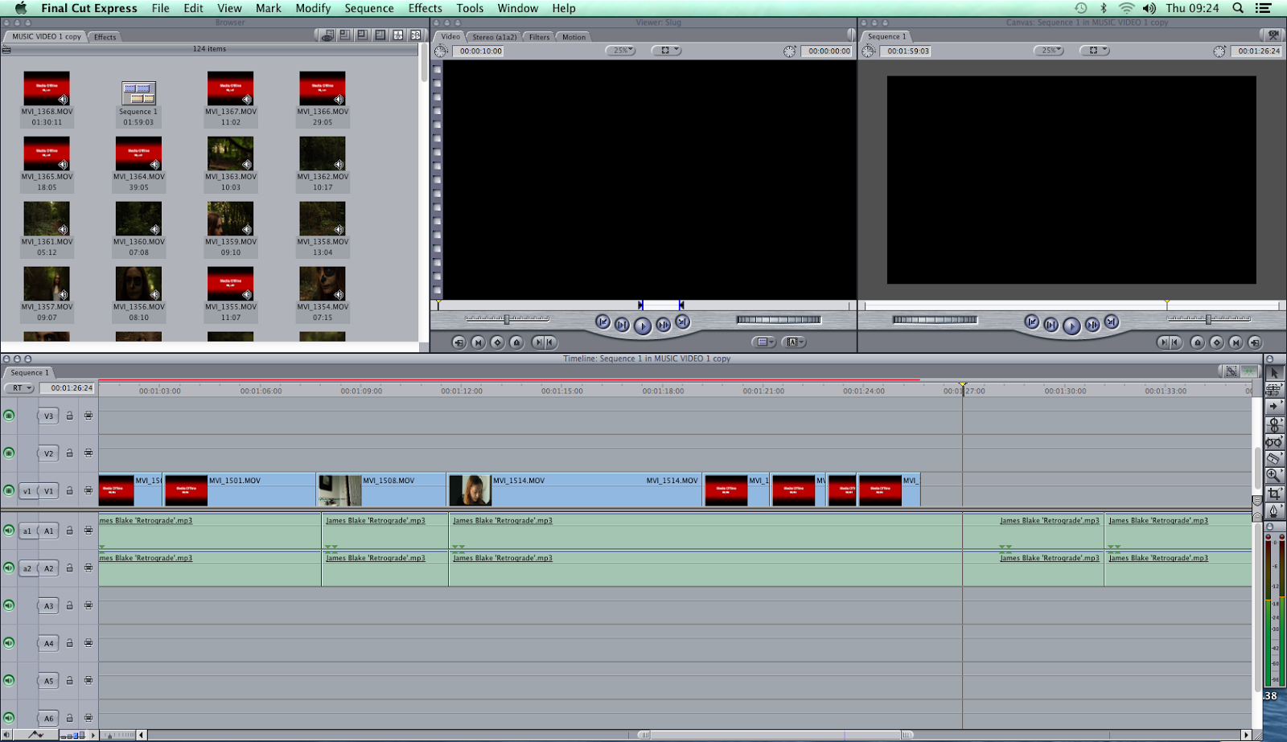Toggle Auto Select for track A2
1287x742 pixels.
[x=88, y=568]
